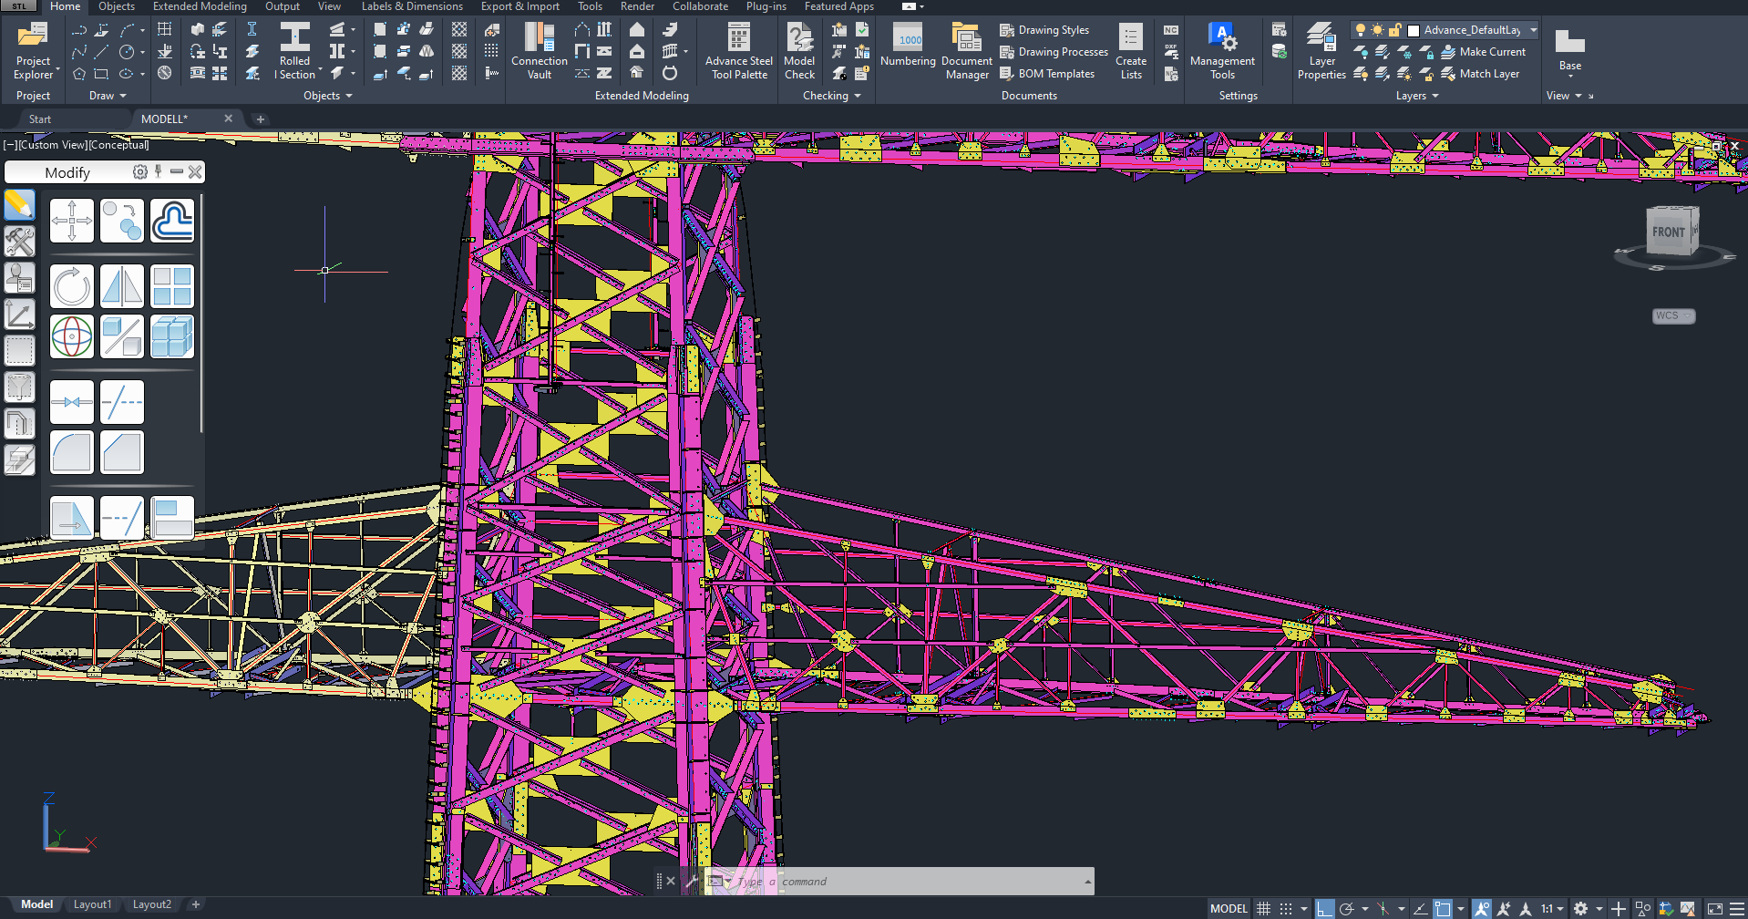Screen dimensions: 1748x919
Task: Toggle 2D object snap square icon
Action: coord(1443,909)
